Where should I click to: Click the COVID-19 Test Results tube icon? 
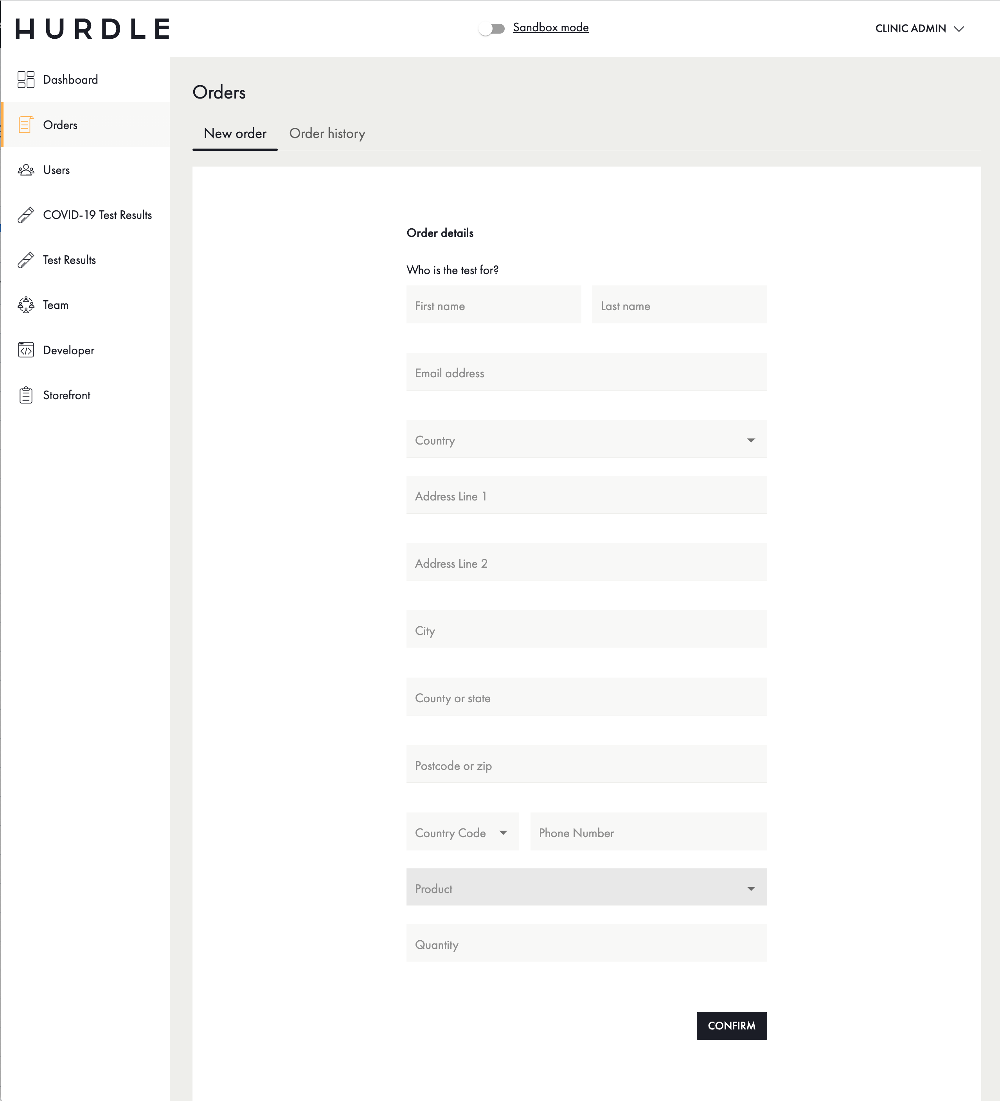[26, 215]
